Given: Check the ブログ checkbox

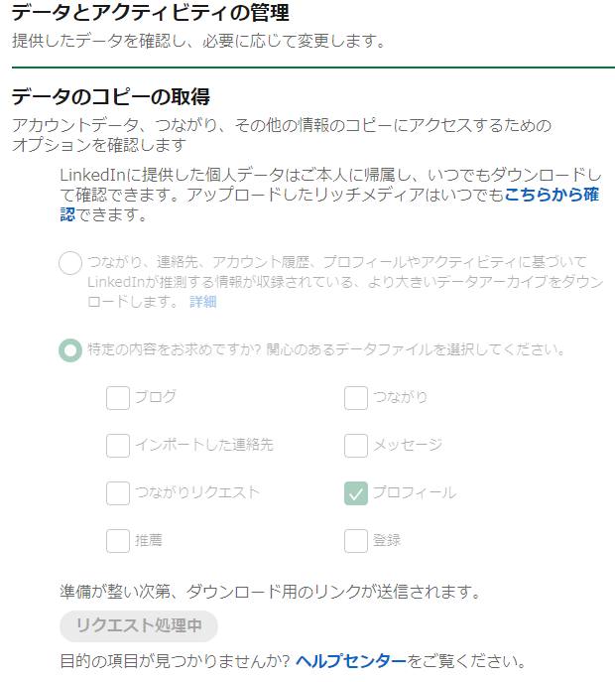Looking at the screenshot, I should pyautogui.click(x=118, y=398).
